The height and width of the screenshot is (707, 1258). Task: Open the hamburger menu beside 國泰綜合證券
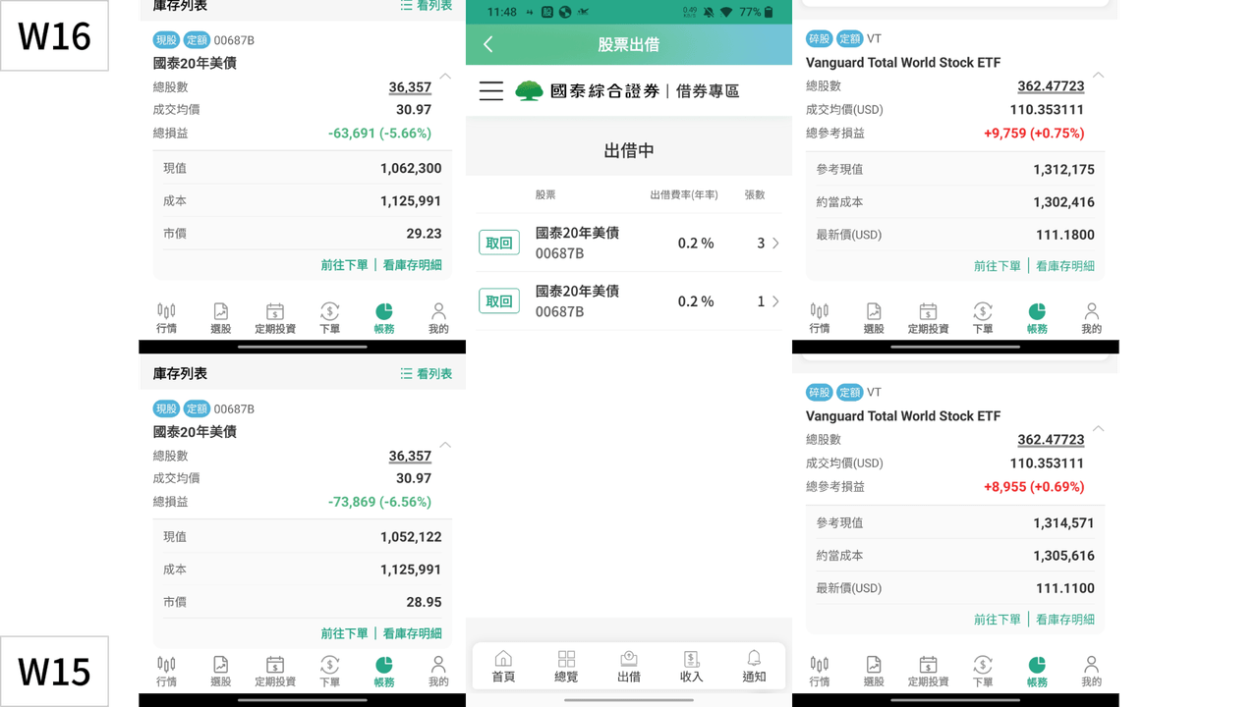490,90
